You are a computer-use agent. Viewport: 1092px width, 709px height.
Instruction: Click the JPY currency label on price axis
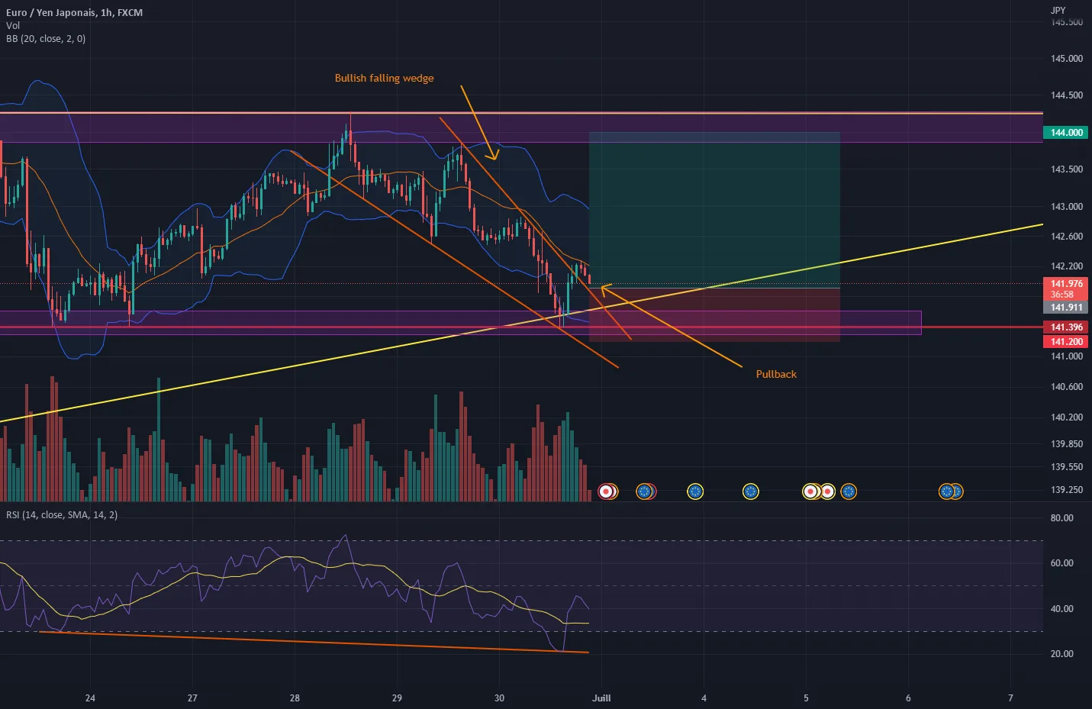(x=1058, y=10)
